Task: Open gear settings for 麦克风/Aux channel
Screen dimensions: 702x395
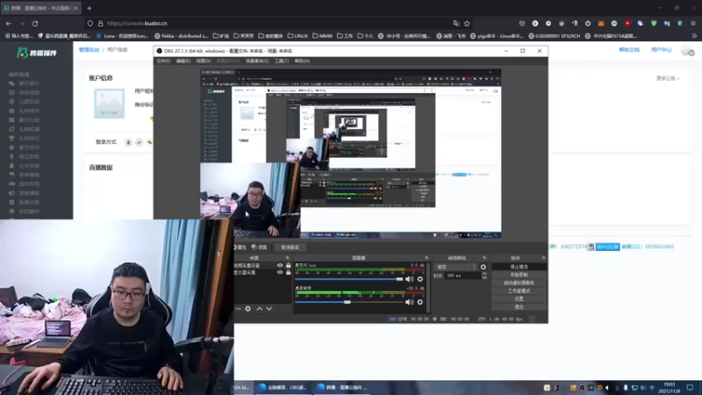Action: click(x=420, y=279)
